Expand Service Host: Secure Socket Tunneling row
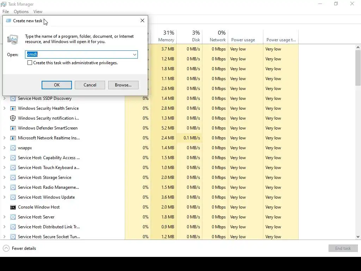The height and width of the screenshot is (271, 361). click(x=4, y=237)
